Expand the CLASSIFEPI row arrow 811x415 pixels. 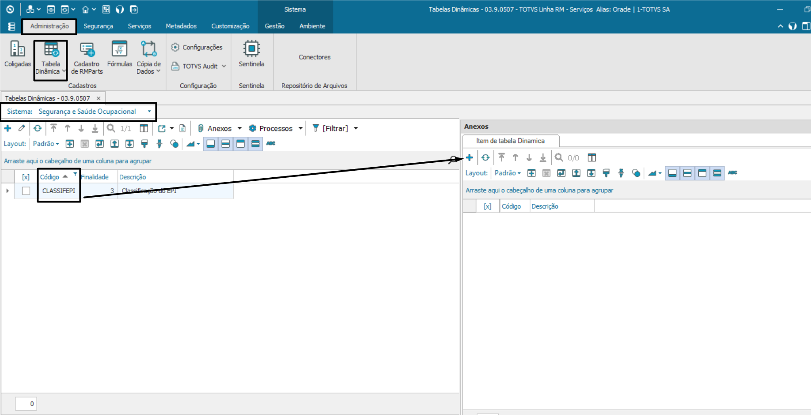(x=8, y=191)
